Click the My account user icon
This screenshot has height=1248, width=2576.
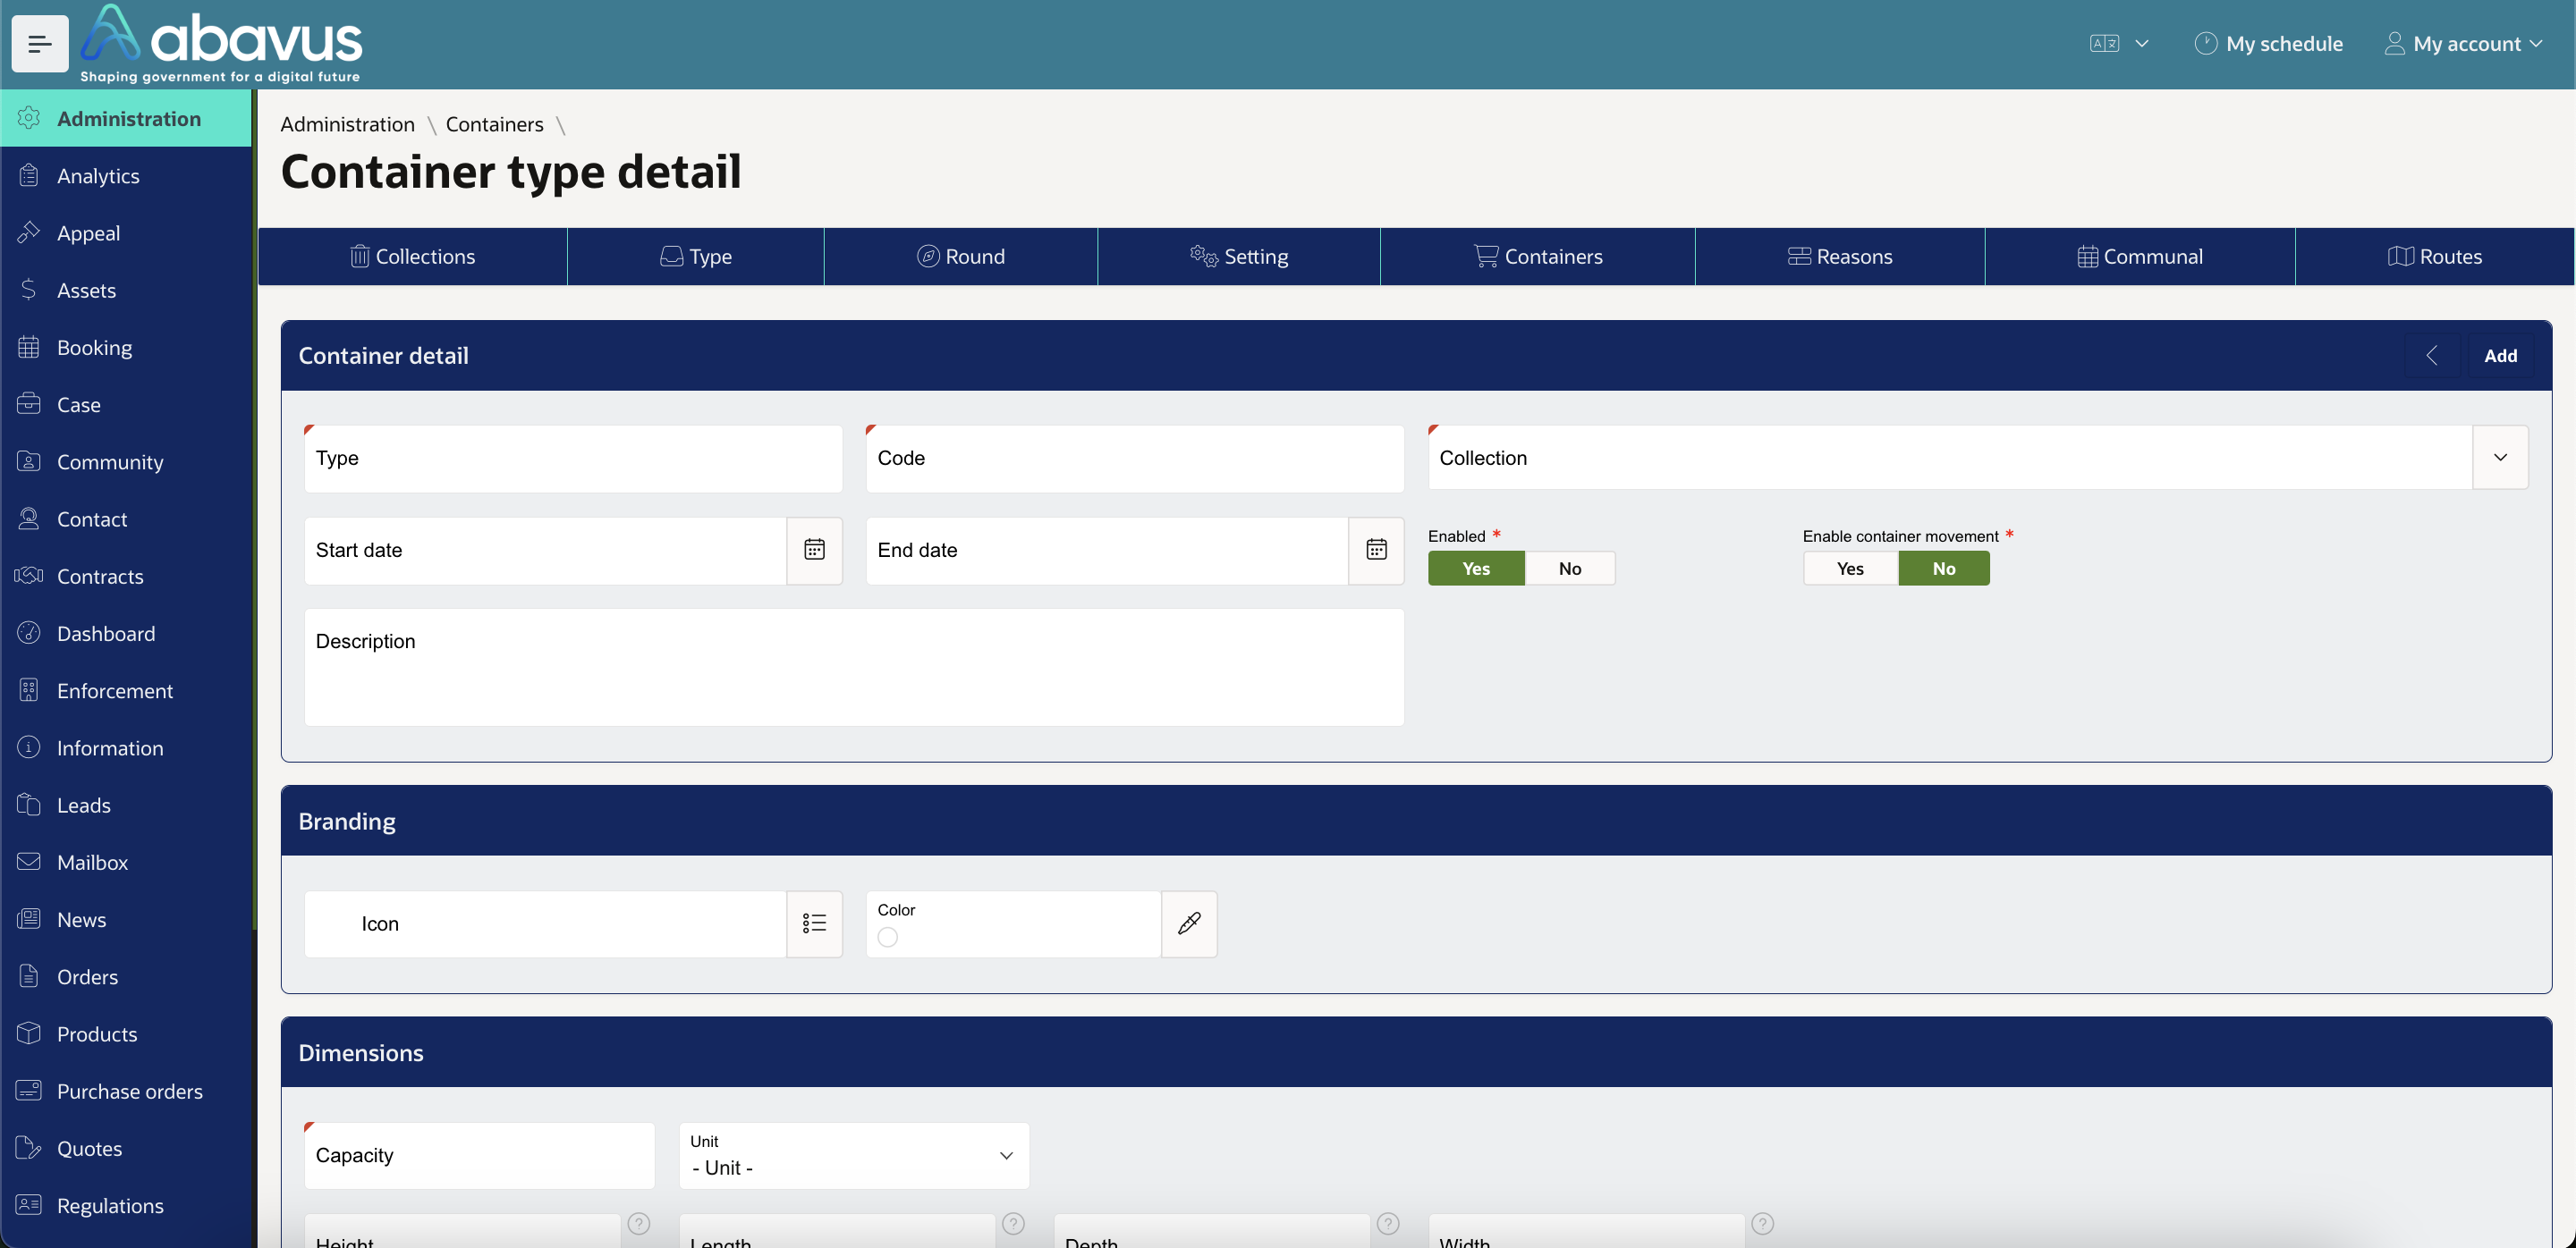coord(2395,44)
